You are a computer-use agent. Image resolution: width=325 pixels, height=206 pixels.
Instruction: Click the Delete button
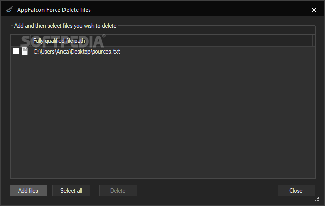click(x=118, y=191)
